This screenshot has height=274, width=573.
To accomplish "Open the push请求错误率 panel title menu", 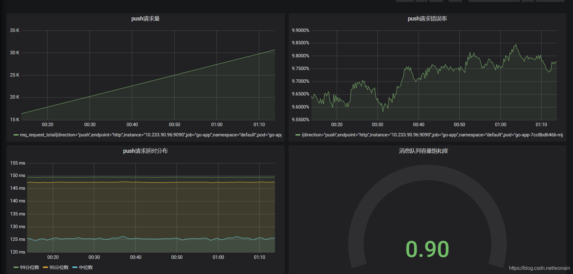I will coord(427,19).
